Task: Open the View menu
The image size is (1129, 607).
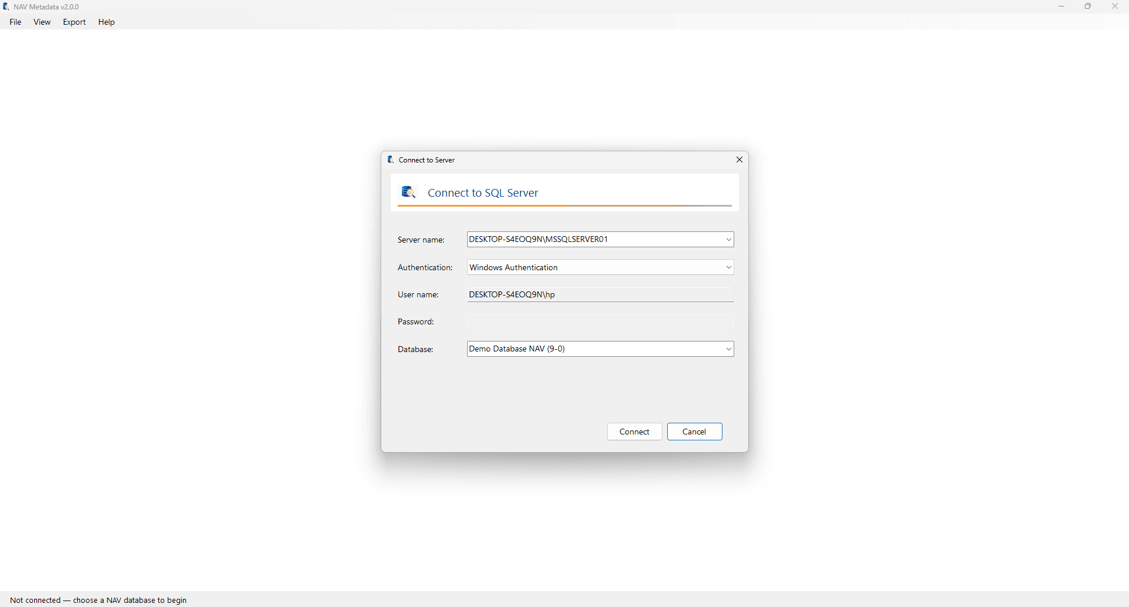Action: coord(42,22)
